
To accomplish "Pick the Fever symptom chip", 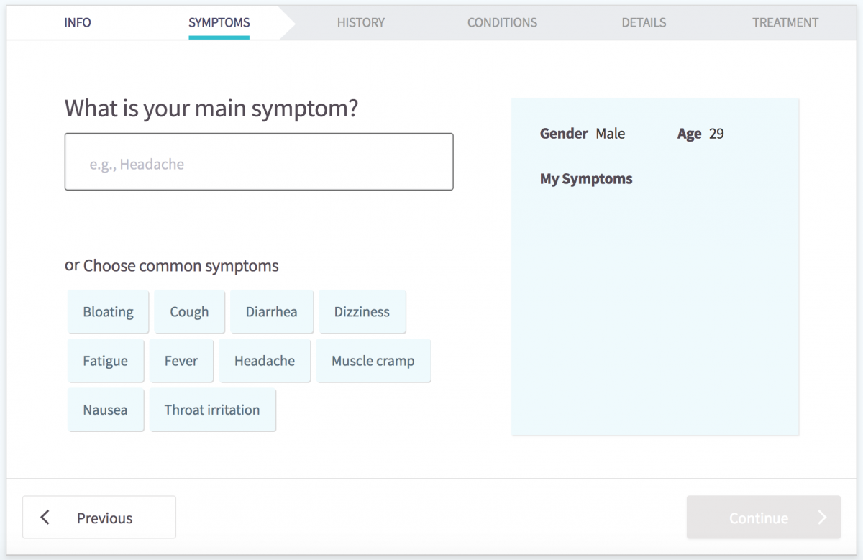I will pos(181,361).
